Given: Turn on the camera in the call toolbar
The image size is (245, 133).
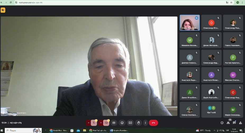Looking at the screenshot, I should click(x=106, y=123).
